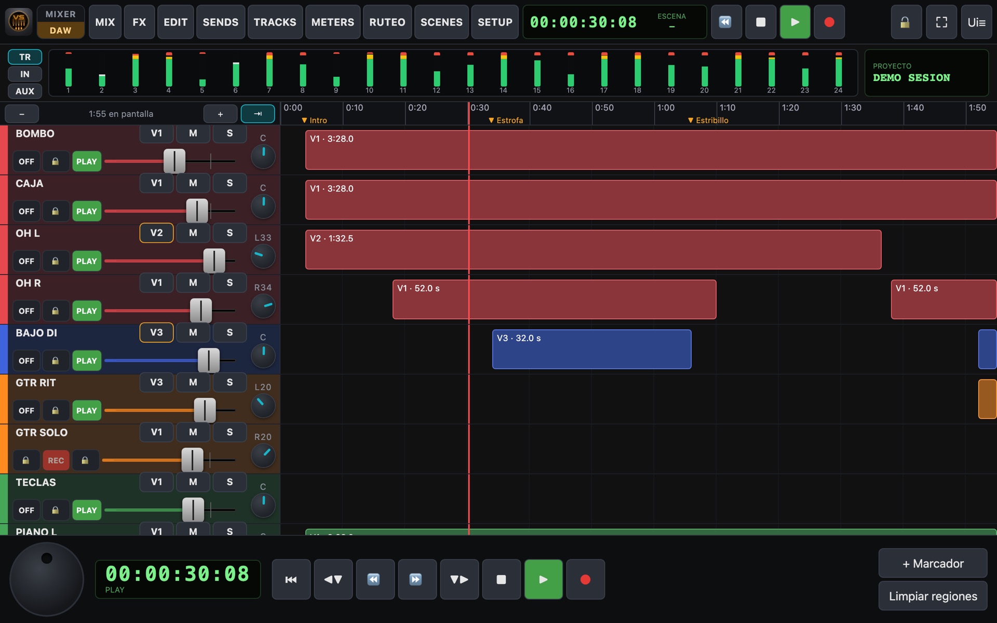Viewport: 997px width, 623px height.
Task: Switch to the SENDS tab
Action: 221,22
